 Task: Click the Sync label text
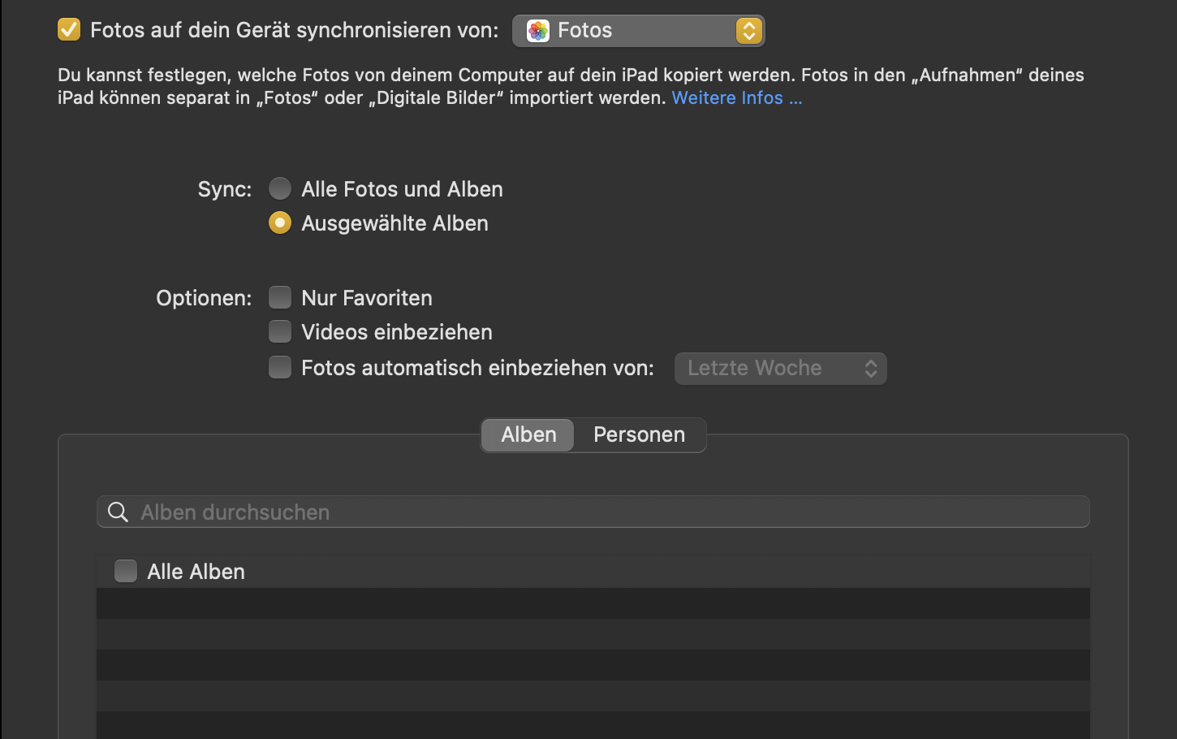coord(225,189)
